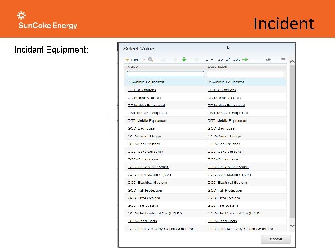The width and height of the screenshot is (335, 251).
Task: Select CD-Locomotives in the Value column
Action: click(142, 90)
